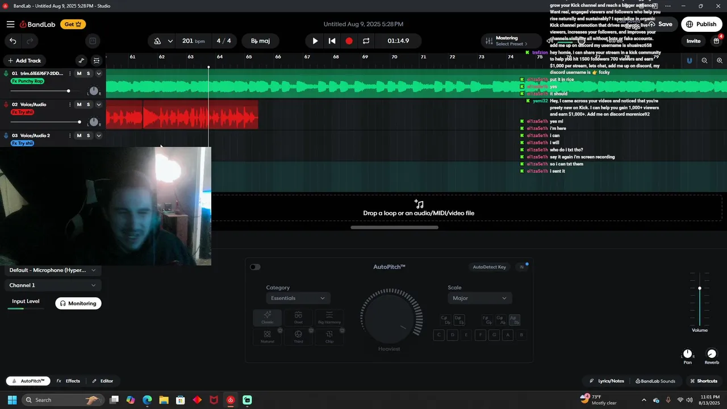
Task: Select the Classic AutoPitch preset
Action: 267,318
